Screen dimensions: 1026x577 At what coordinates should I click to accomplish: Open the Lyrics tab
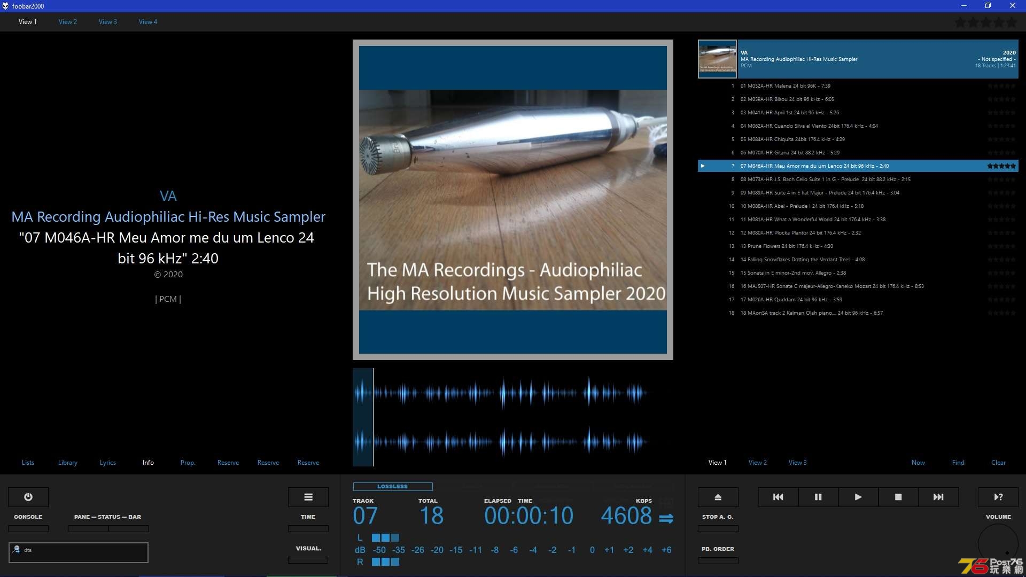pos(108,463)
